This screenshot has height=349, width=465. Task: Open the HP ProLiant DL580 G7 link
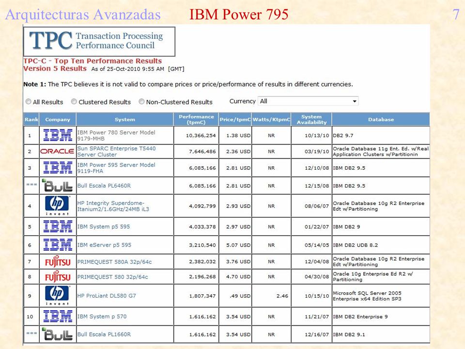point(107,296)
